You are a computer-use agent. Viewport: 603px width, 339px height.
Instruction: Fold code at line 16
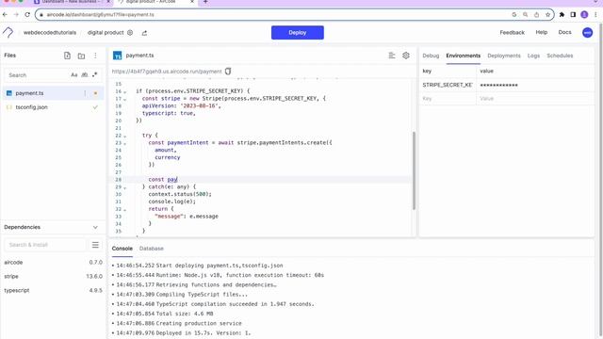click(x=124, y=91)
